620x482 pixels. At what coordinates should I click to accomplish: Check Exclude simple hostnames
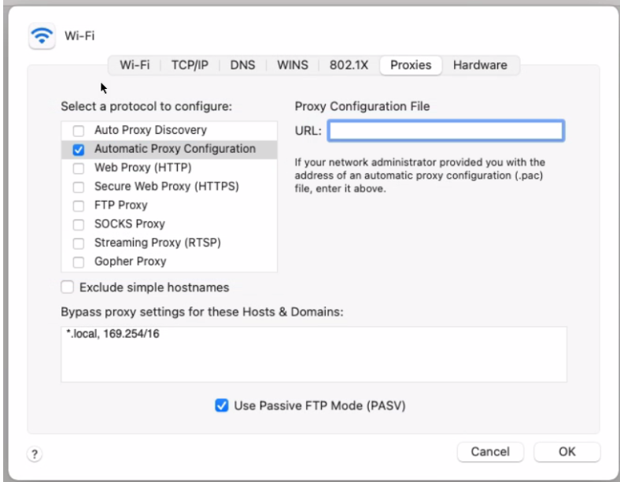[68, 287]
